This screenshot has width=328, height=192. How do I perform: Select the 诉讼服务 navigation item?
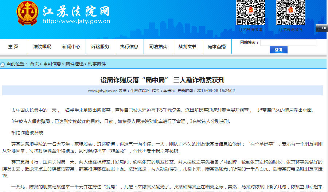pos(100,47)
